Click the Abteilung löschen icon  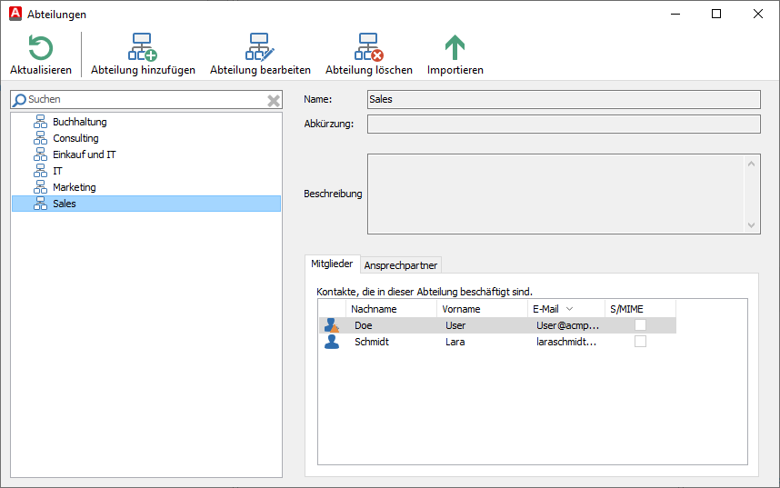(x=368, y=48)
